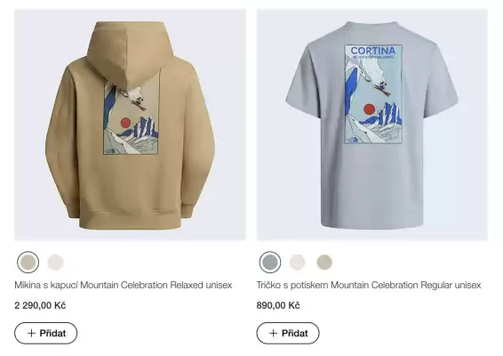The width and height of the screenshot is (503, 356).
Task: Open the Mikina s kapucí Mountain Celebration product link
Action: click(124, 285)
